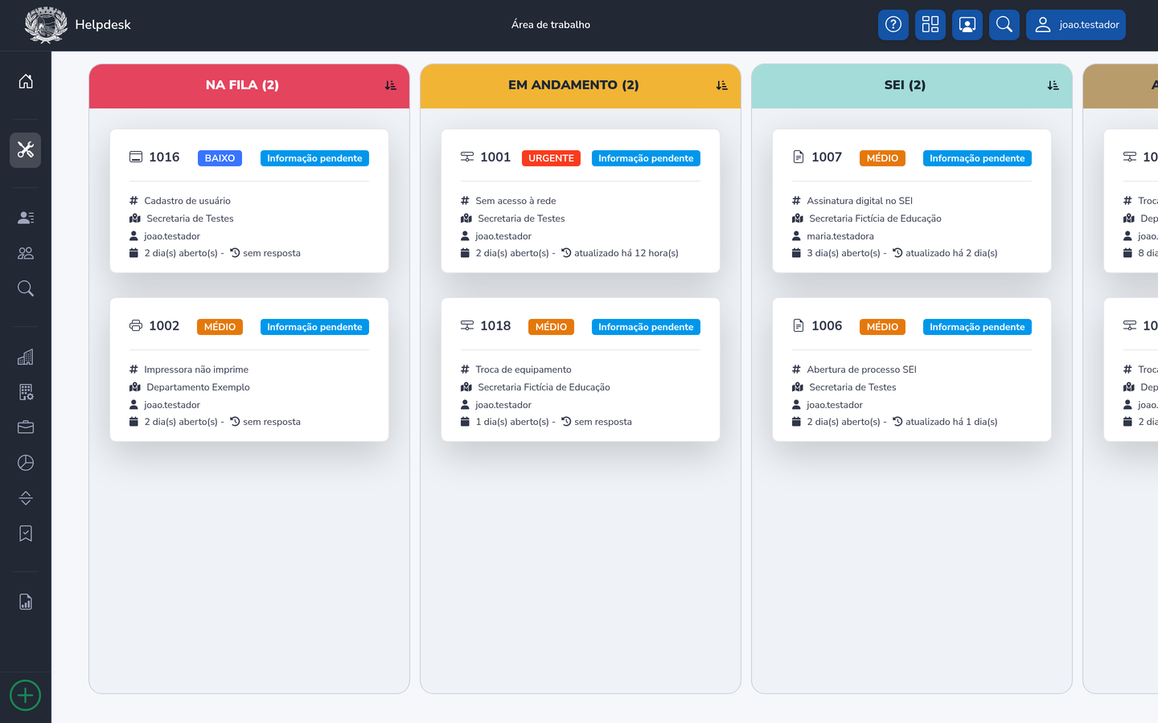
Task: Open ticket number 1006
Action: pyautogui.click(x=827, y=326)
